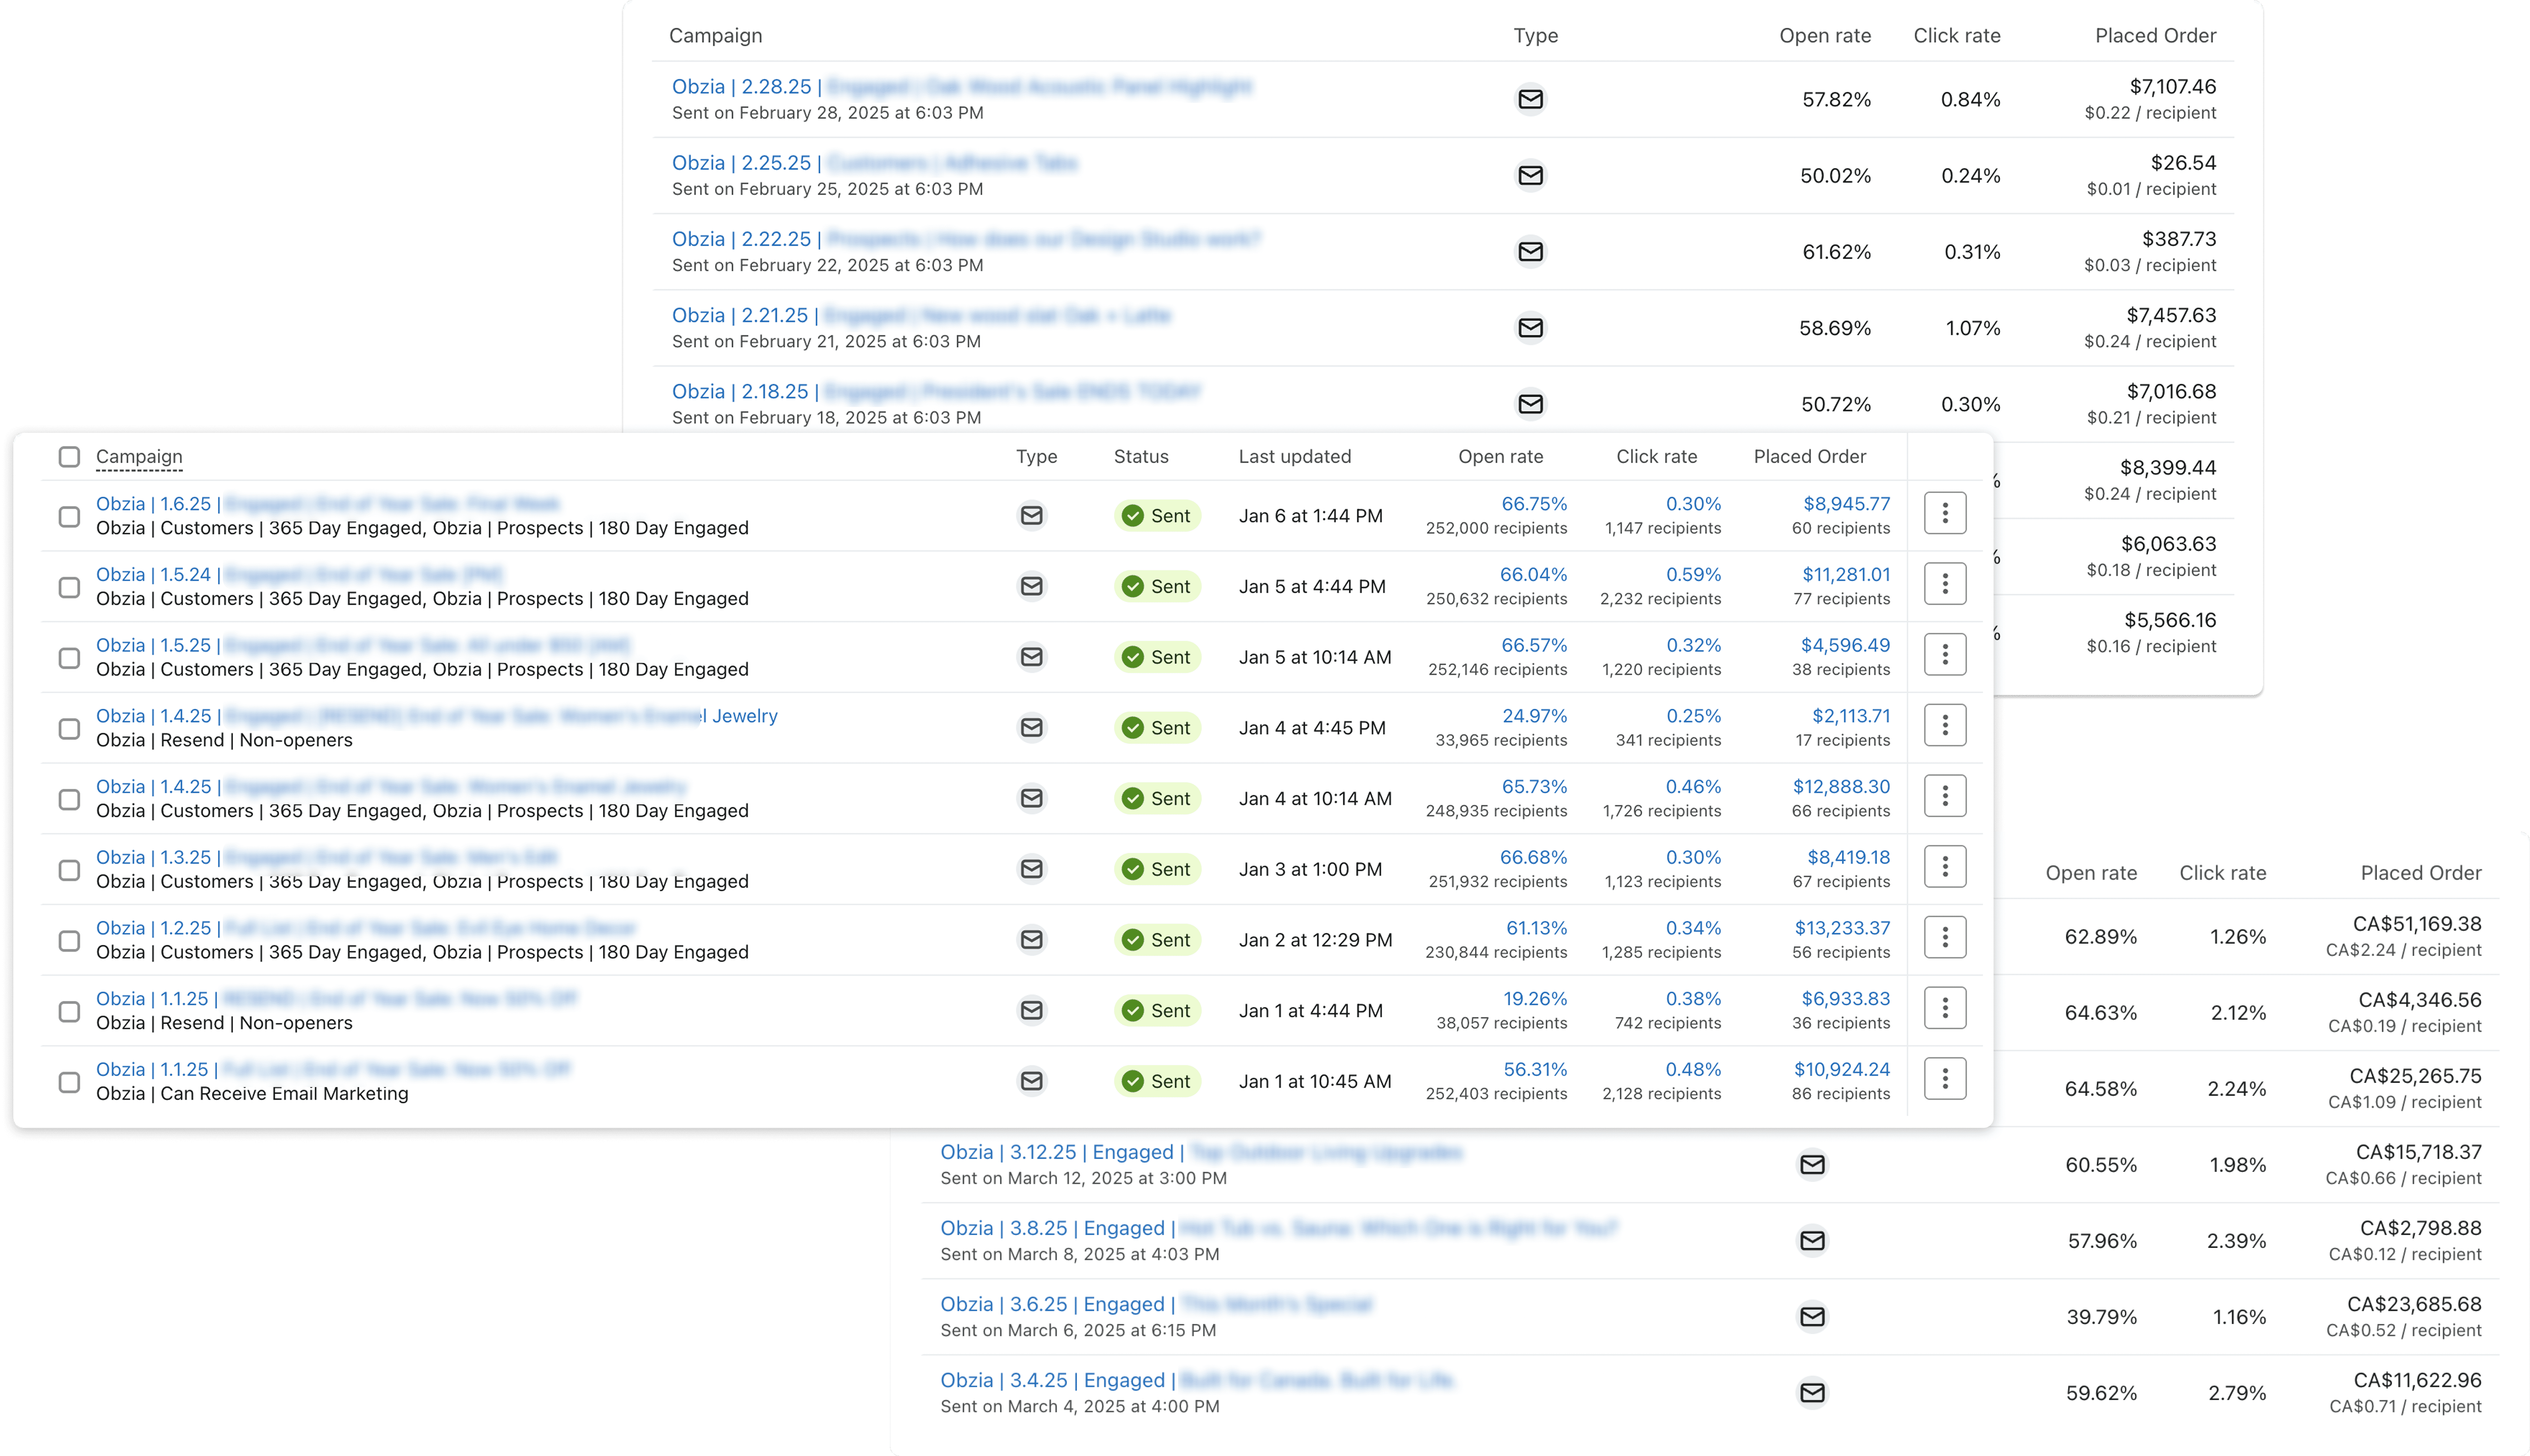Click the CA$51,169.38 placed order value
Viewport: 2530px width, 1456px height.
click(2417, 924)
